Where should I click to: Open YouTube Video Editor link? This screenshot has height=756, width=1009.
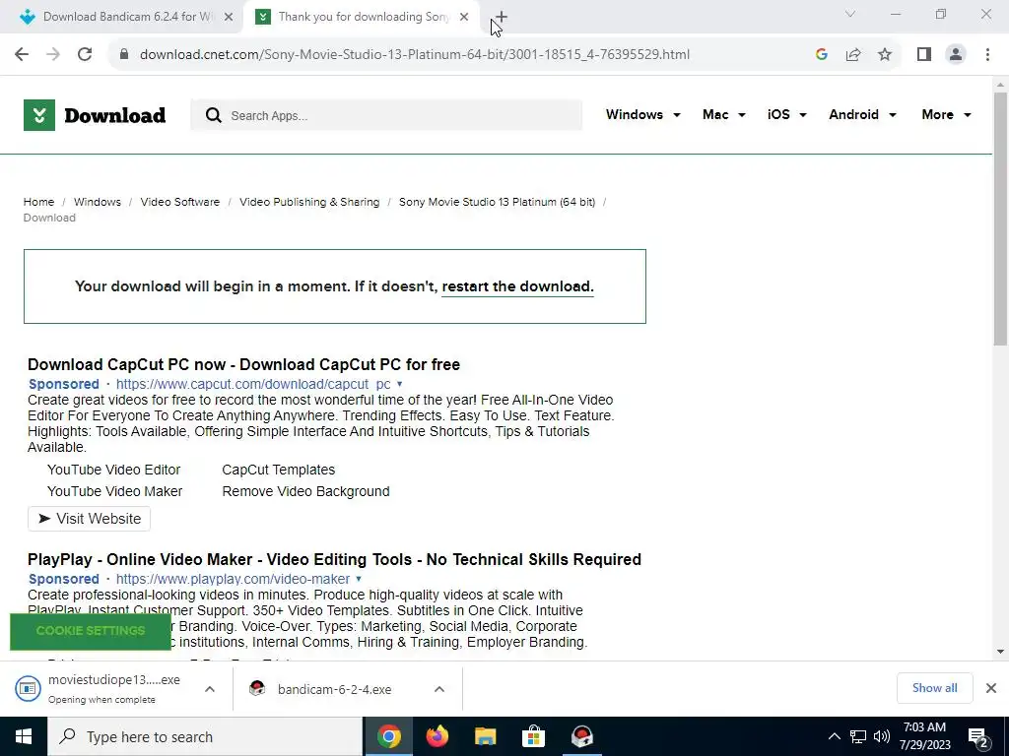click(x=114, y=470)
